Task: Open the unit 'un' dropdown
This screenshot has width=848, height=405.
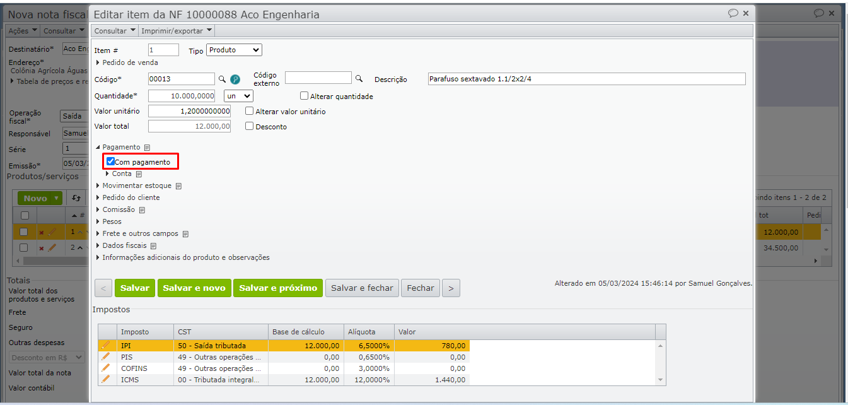Action: [x=238, y=96]
